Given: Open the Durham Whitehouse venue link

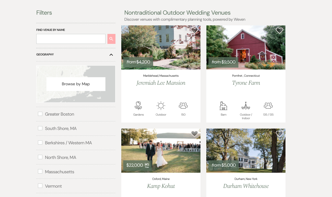Looking at the screenshot, I should [246, 186].
